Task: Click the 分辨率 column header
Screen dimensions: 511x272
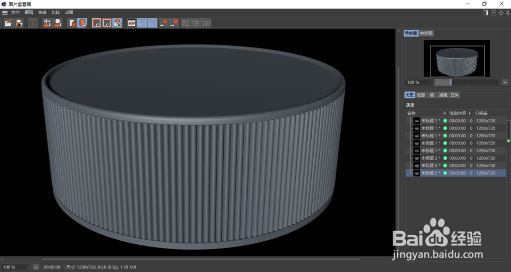Action: tap(485, 113)
